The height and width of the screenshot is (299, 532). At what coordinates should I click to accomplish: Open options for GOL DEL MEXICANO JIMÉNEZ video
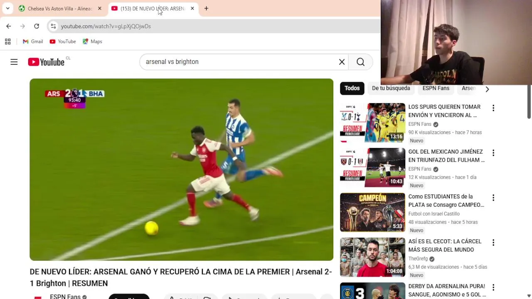[493, 153]
